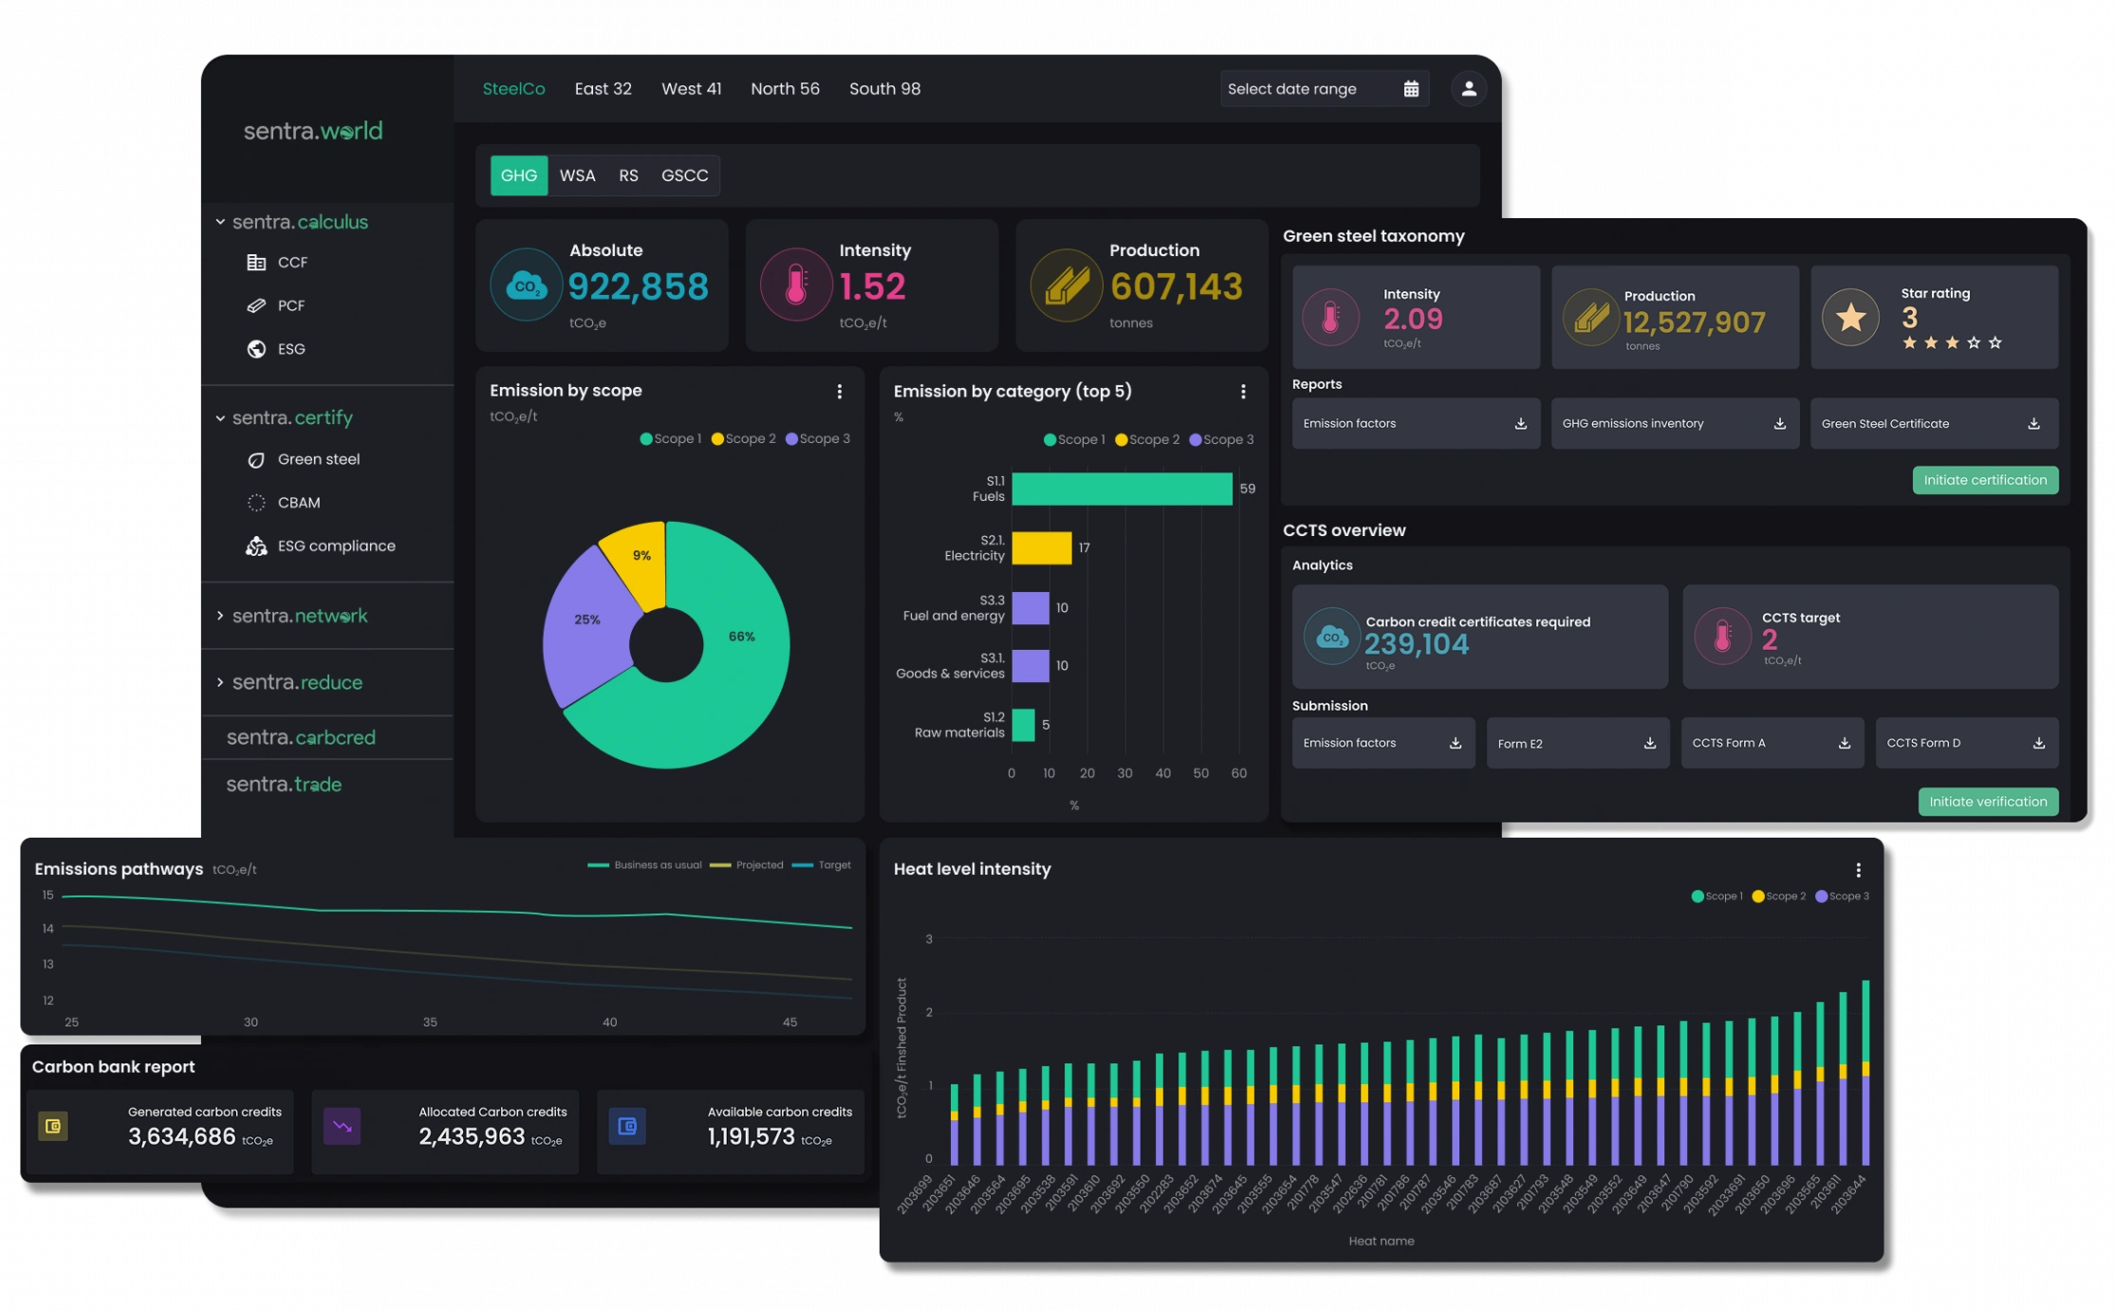Toggle Business as usual legend line
Screen dimensions: 2116x1311
645,865
